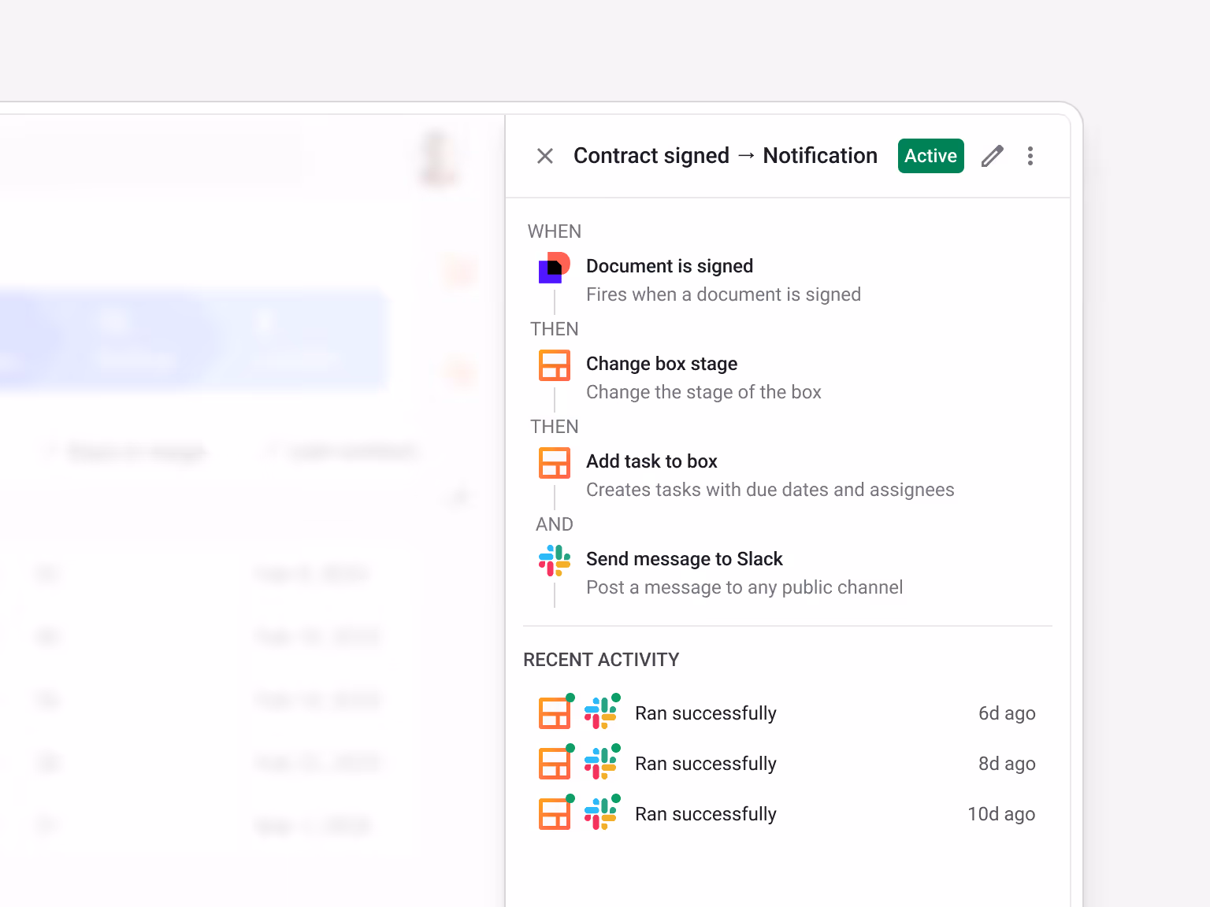1210x907 pixels.
Task: Click the box icon in the 6d ago run
Action: tap(555, 713)
